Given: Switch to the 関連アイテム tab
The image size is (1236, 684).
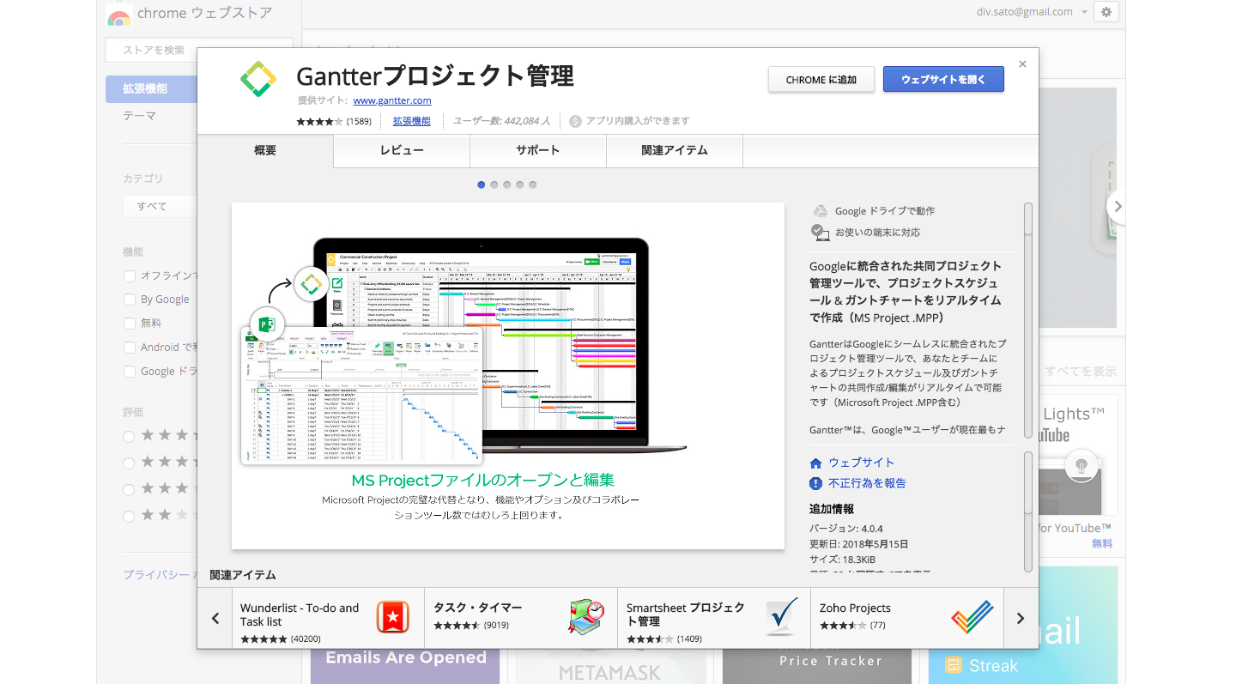Looking at the screenshot, I should (x=675, y=150).
